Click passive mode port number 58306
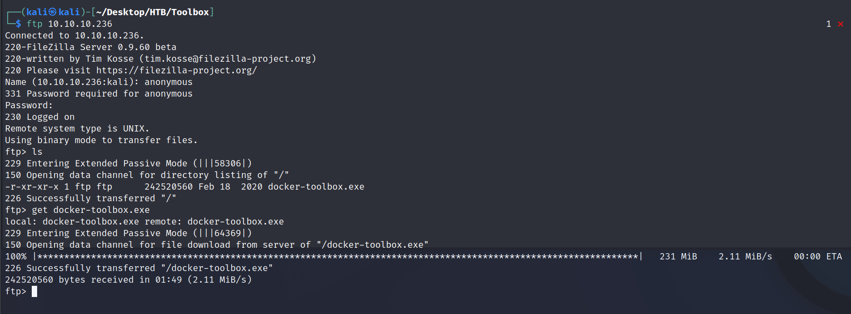The width and height of the screenshot is (851, 314). point(228,163)
